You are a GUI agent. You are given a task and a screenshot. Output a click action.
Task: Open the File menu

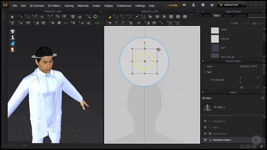[x=15, y=5]
